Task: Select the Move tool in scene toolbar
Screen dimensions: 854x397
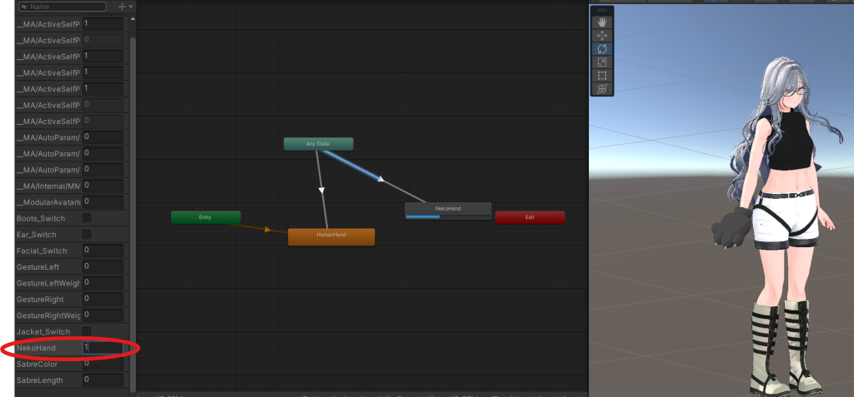Action: [x=602, y=37]
